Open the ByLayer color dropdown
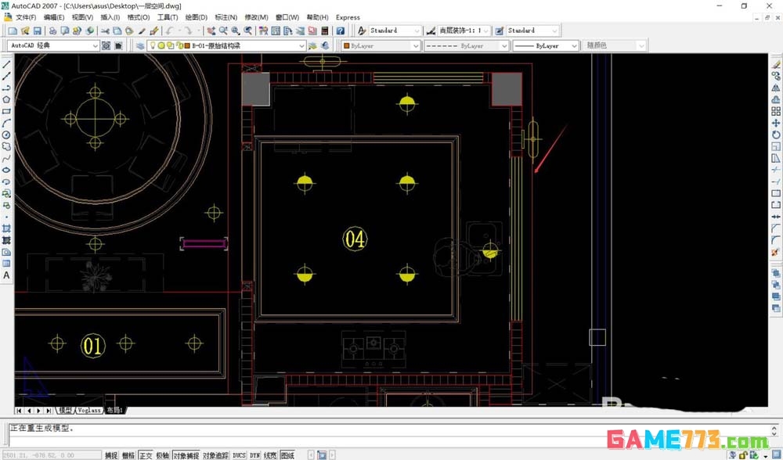 click(x=416, y=45)
